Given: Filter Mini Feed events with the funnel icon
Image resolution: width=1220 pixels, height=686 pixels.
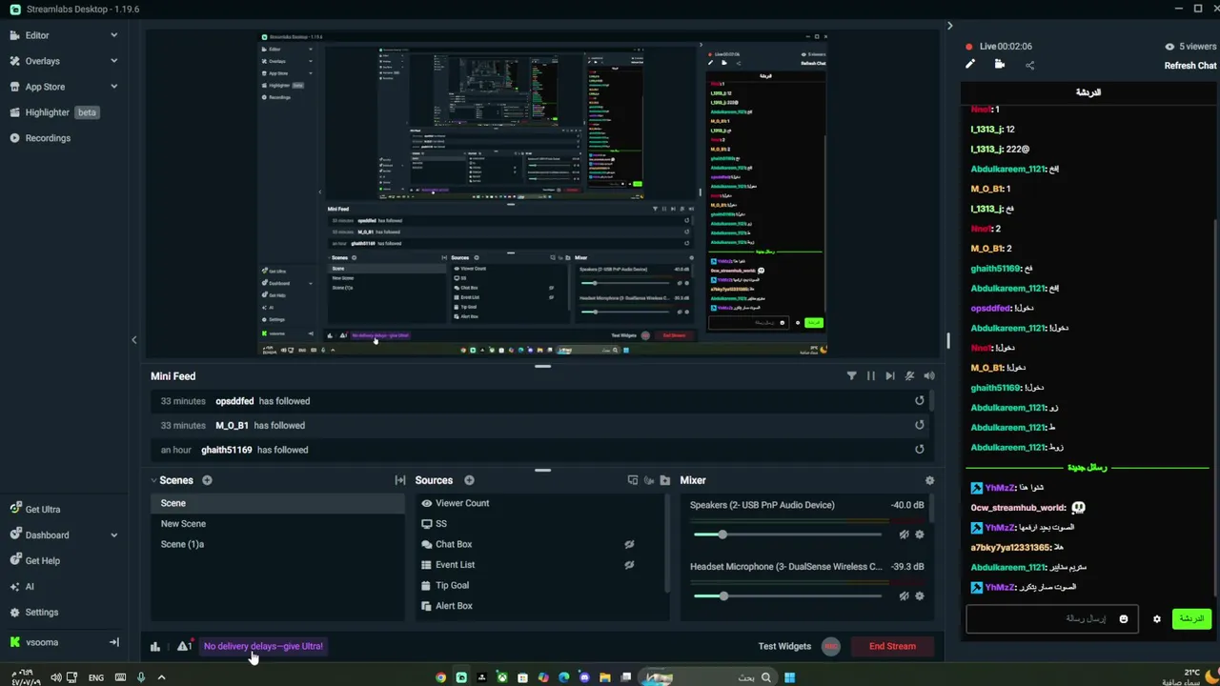Looking at the screenshot, I should click(851, 376).
